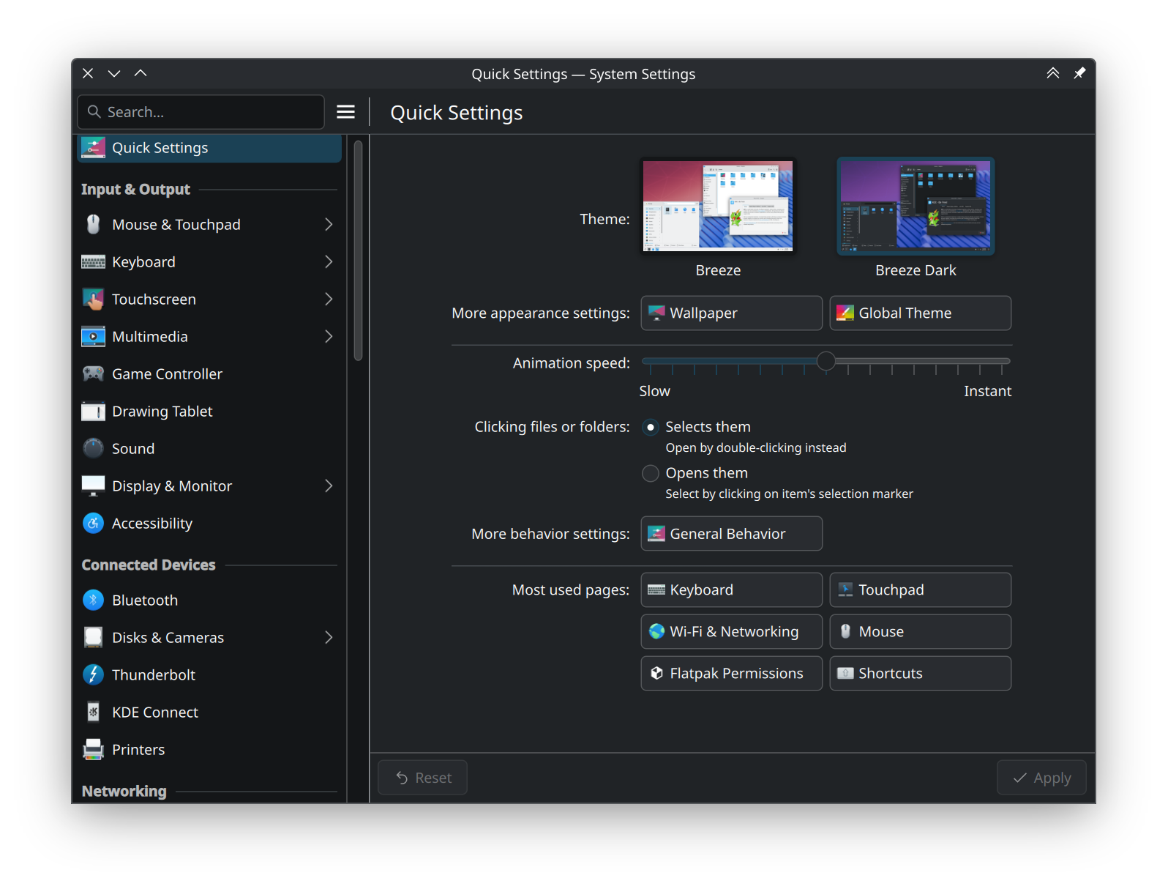Viewport: 1168px width, 889px height.
Task: Open the Mouse most-used page button
Action: pyautogui.click(x=921, y=631)
